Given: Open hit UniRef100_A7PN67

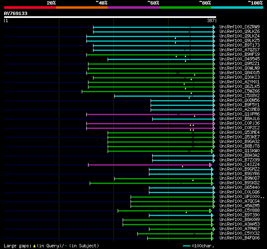Looking at the screenshot, I should coord(239,229).
